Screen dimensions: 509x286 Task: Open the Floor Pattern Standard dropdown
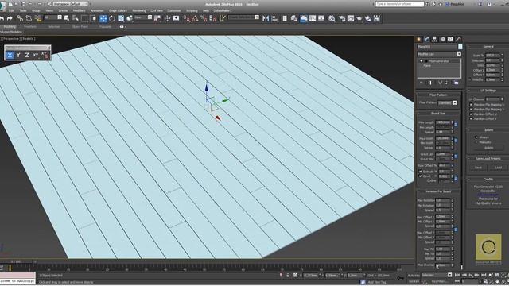click(447, 102)
